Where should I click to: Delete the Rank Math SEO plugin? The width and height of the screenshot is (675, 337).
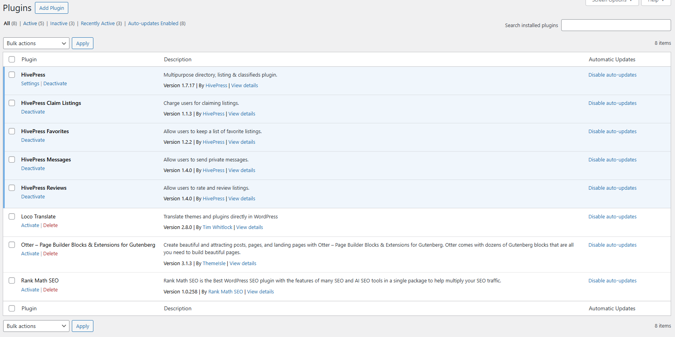coord(50,290)
